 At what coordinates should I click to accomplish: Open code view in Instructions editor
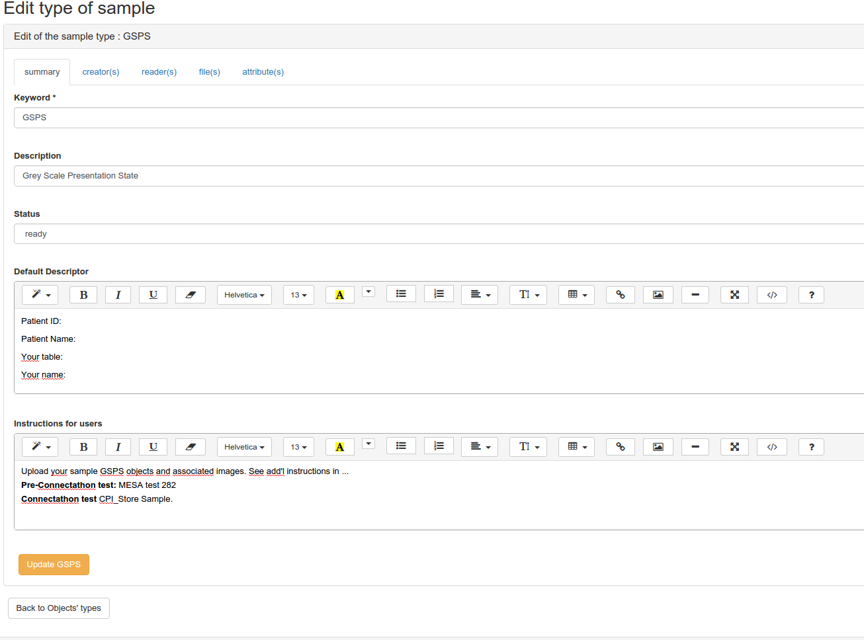click(771, 447)
